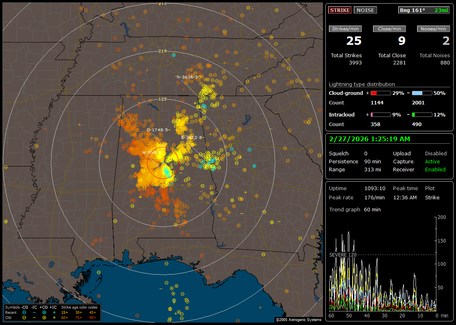The height and width of the screenshot is (325, 456).
Task: Click the Old positive CG symbol in legend
Action: click(x=44, y=317)
